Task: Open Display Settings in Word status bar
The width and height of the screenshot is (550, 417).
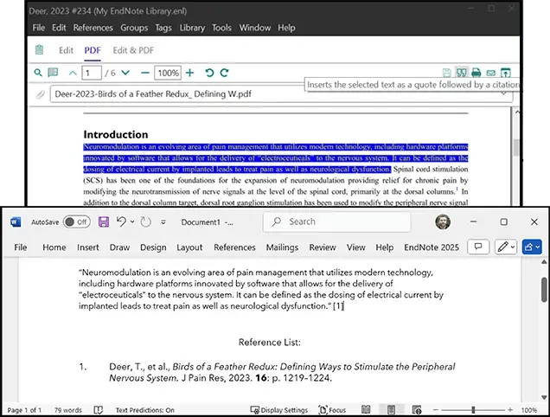Action: 278,410
